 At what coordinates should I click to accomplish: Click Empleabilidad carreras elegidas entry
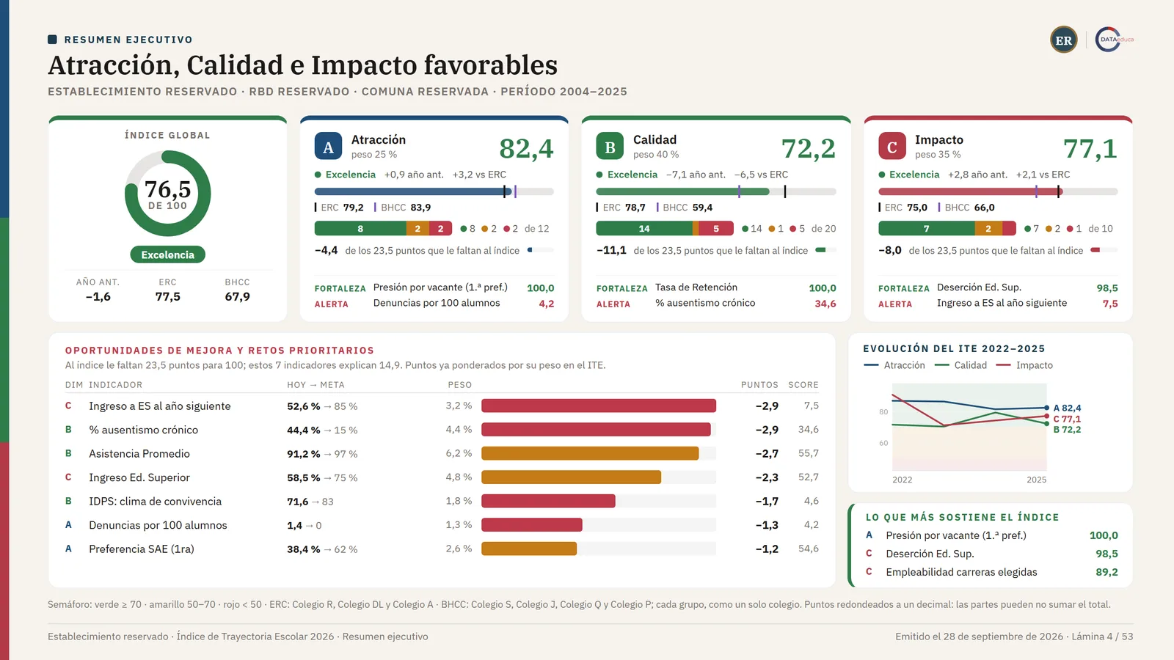961,572
